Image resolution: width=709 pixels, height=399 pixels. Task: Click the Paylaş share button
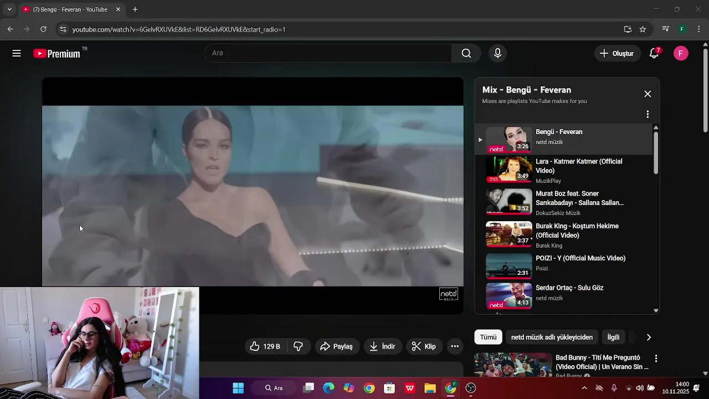point(337,346)
